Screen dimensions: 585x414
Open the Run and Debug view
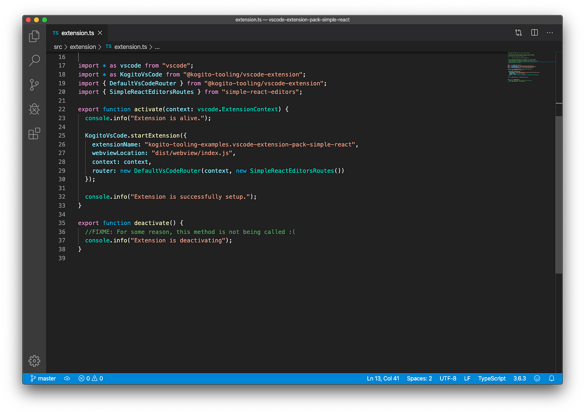34,109
